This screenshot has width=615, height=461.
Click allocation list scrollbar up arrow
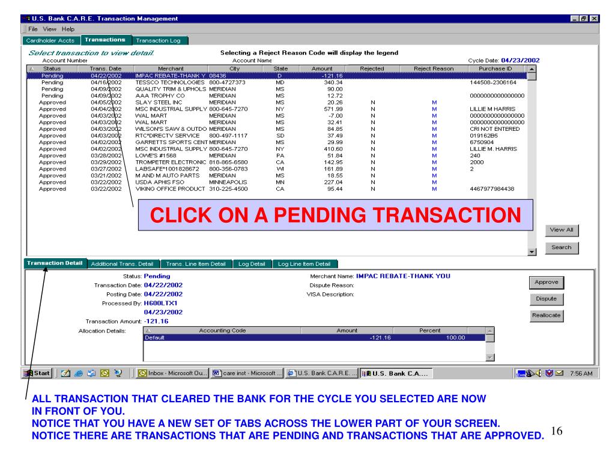click(x=490, y=331)
